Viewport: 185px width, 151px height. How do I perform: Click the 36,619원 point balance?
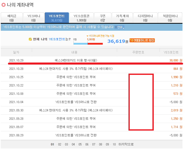tap(118, 41)
